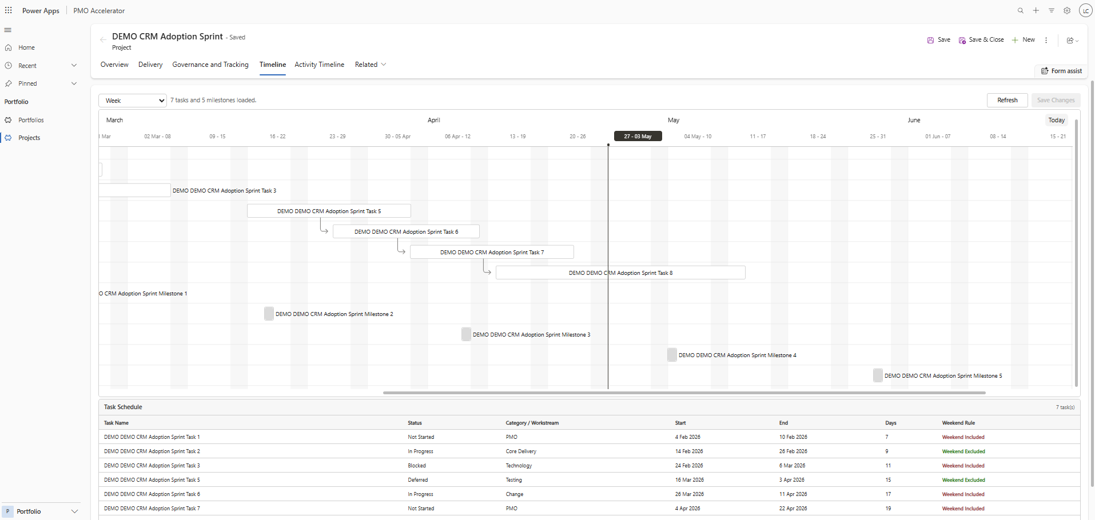Click the Today button on timeline
Image resolution: width=1095 pixels, height=520 pixels.
coord(1057,120)
